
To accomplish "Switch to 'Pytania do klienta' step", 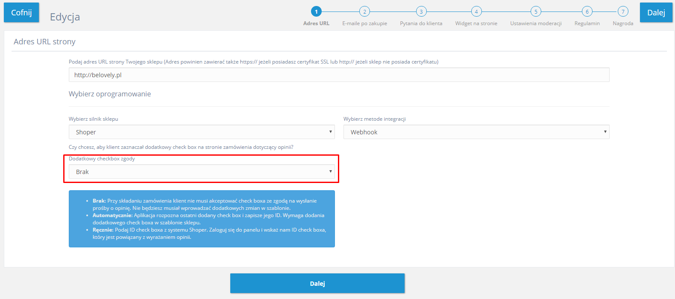I will pos(421,23).
